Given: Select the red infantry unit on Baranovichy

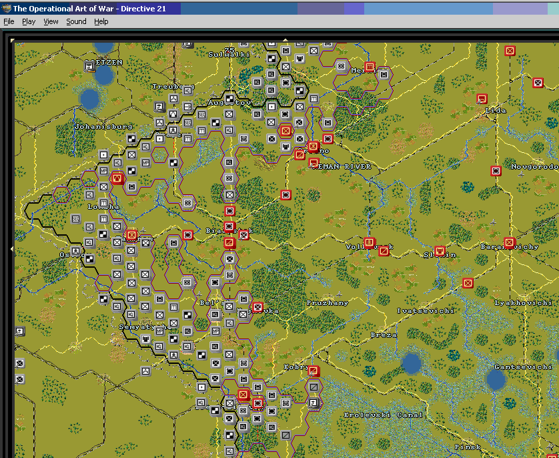Looking at the screenshot, I should [x=510, y=243].
